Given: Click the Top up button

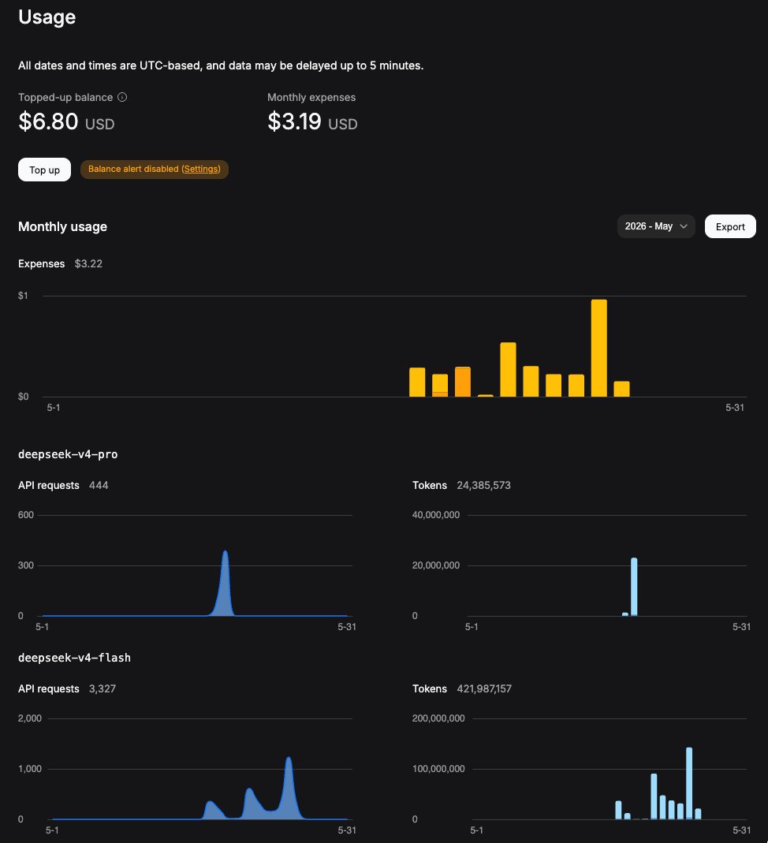Looking at the screenshot, I should coord(45,170).
